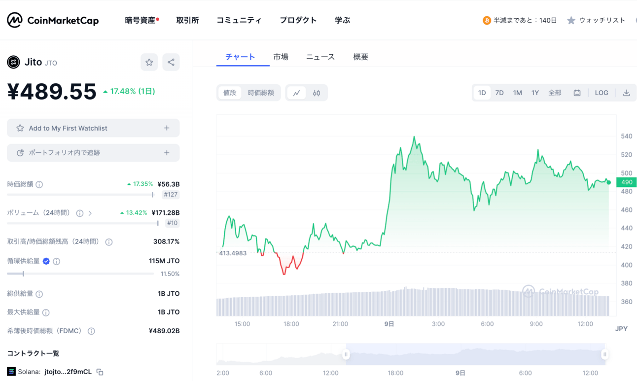637x381 pixels.
Task: Copy the Solana contract address
Action: click(x=100, y=372)
